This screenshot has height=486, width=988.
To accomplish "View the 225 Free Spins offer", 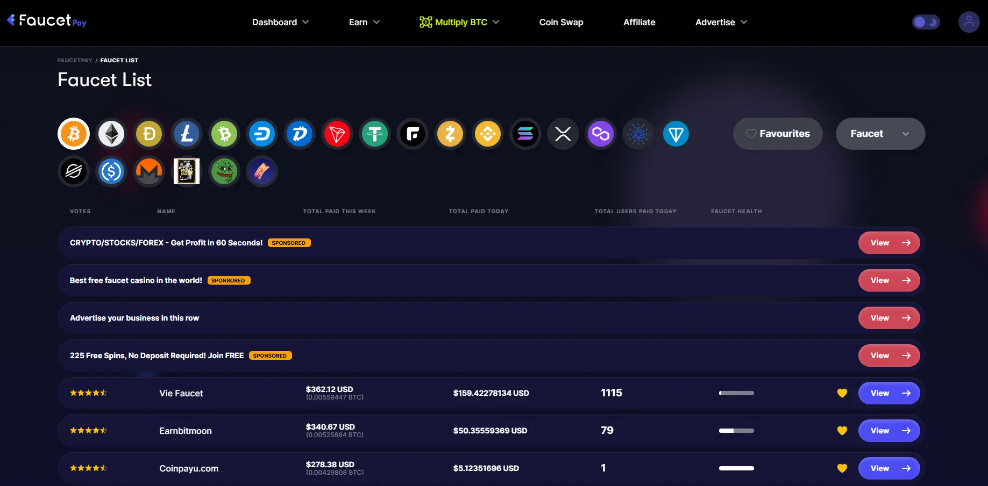I will [x=889, y=356].
